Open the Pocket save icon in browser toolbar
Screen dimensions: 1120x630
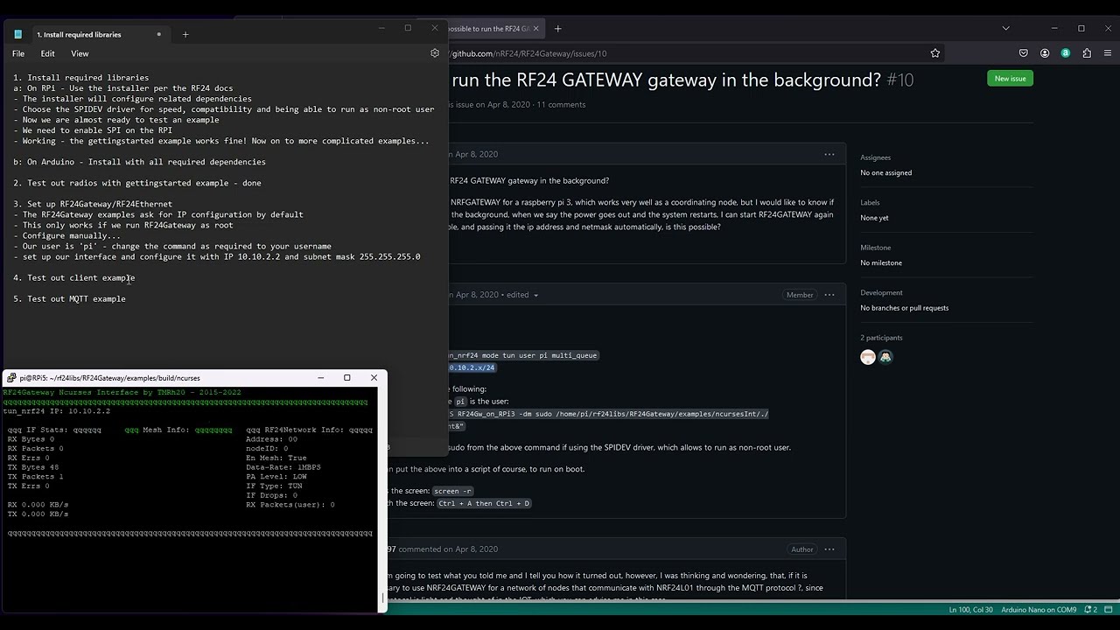[1024, 53]
